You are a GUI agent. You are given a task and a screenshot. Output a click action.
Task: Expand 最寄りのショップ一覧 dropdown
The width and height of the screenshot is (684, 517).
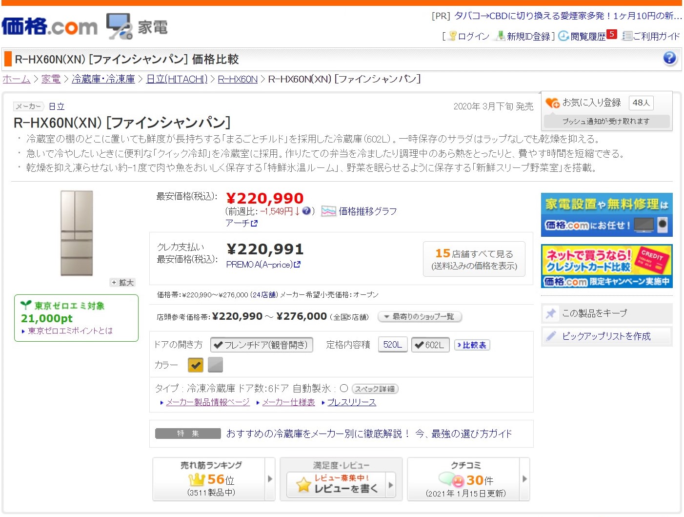pos(420,317)
